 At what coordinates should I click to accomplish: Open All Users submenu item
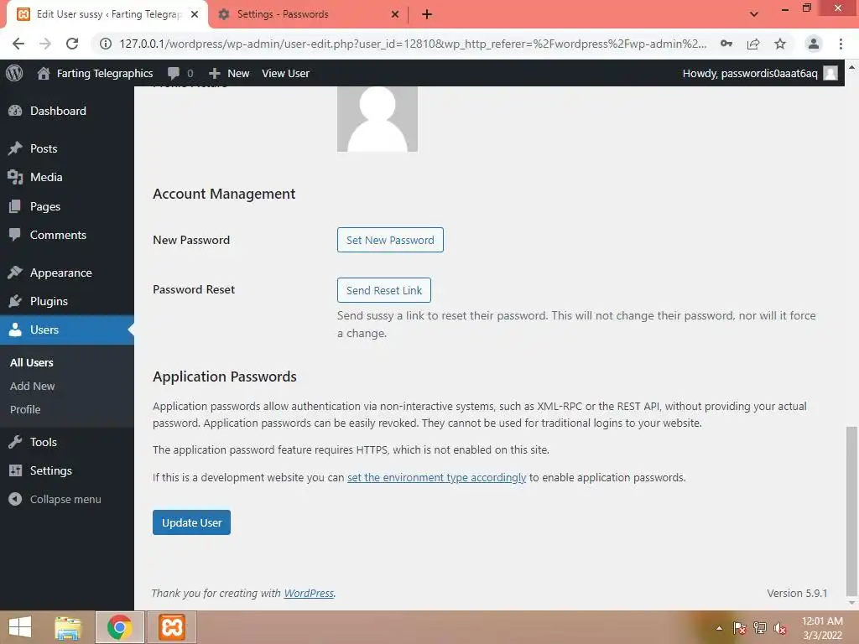point(32,362)
